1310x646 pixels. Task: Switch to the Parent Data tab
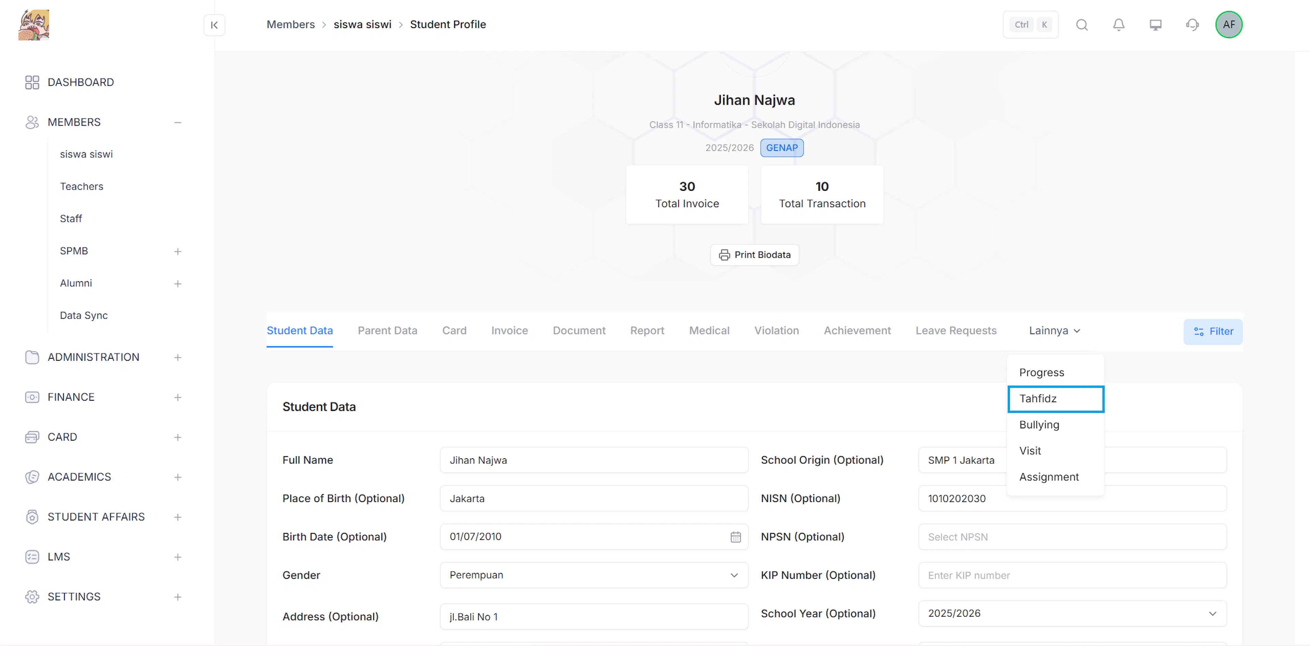point(387,331)
